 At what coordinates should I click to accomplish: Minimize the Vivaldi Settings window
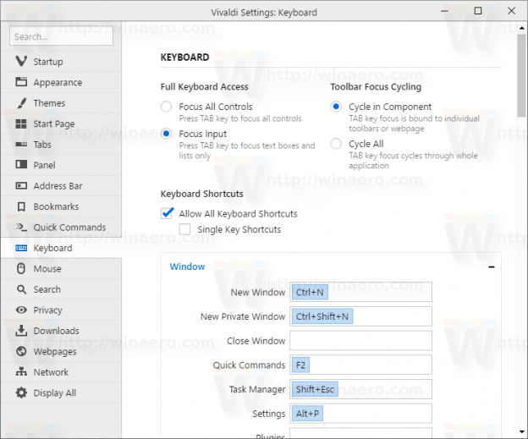tap(444, 11)
